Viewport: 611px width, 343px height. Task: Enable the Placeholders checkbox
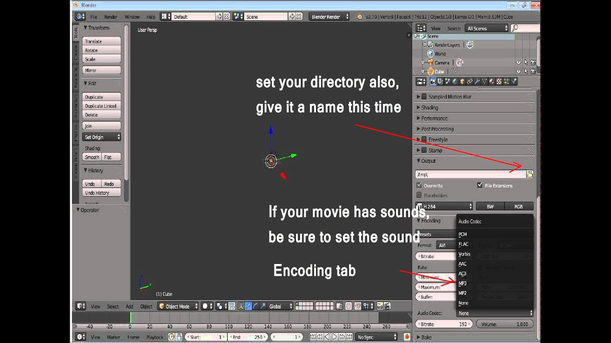419,195
